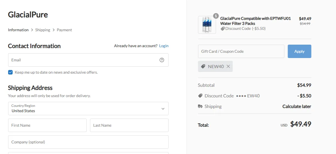The height and width of the screenshot is (154, 336).
Task: Click the Discount Code tag icon in summary
Action: pyautogui.click(x=200, y=96)
